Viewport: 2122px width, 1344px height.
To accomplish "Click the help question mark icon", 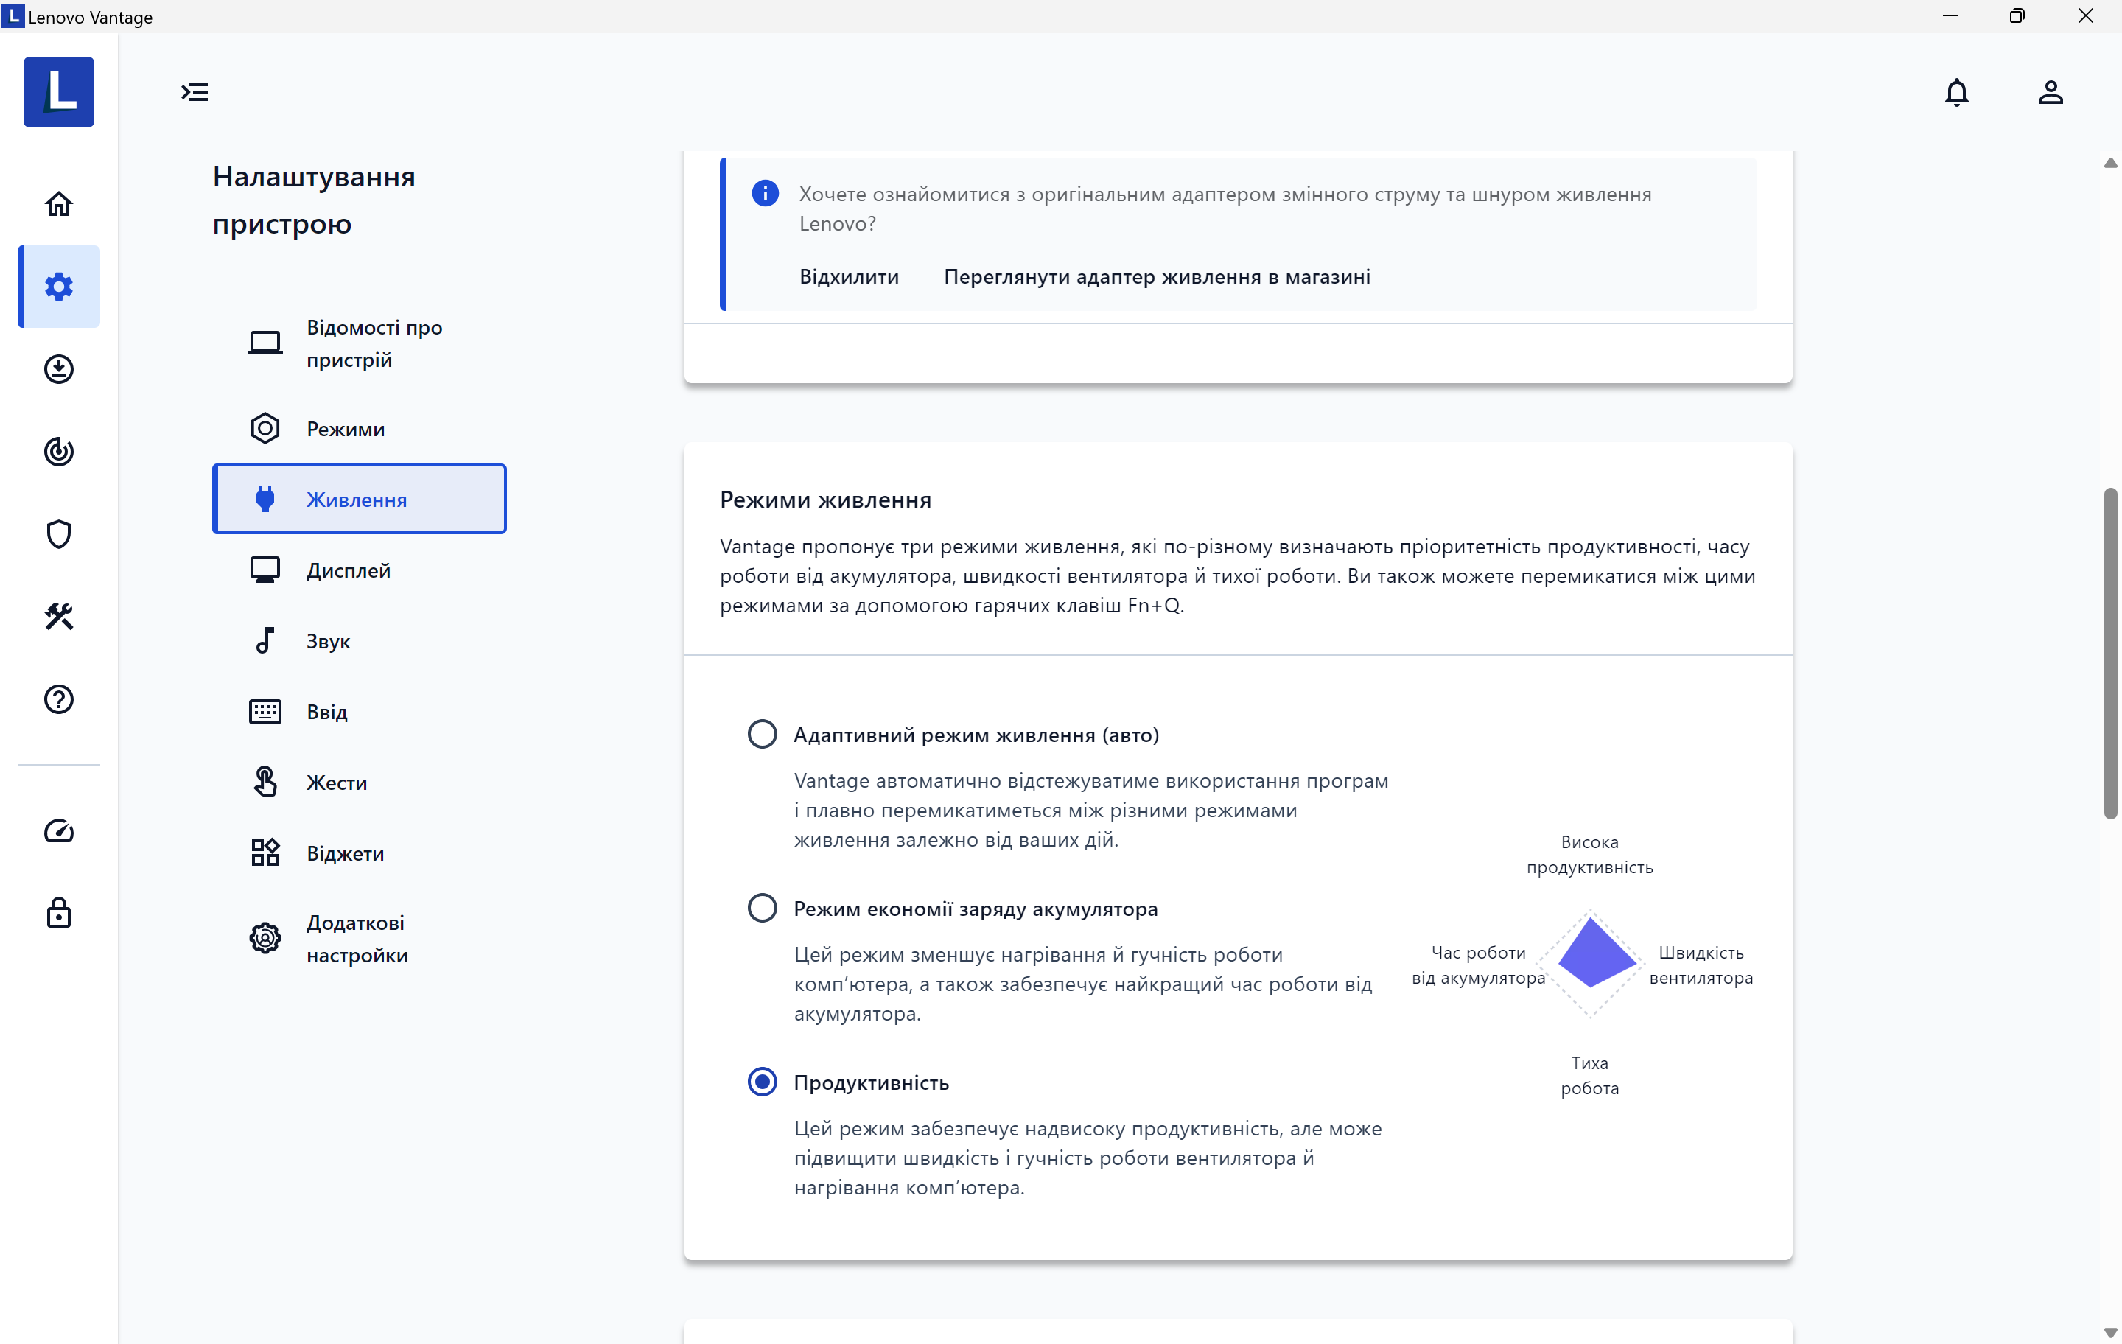I will point(58,699).
